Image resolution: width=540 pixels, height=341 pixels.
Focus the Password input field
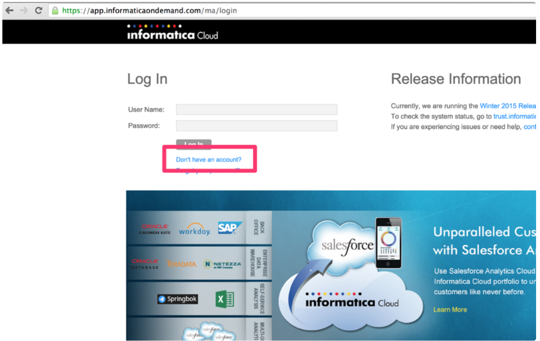256,126
